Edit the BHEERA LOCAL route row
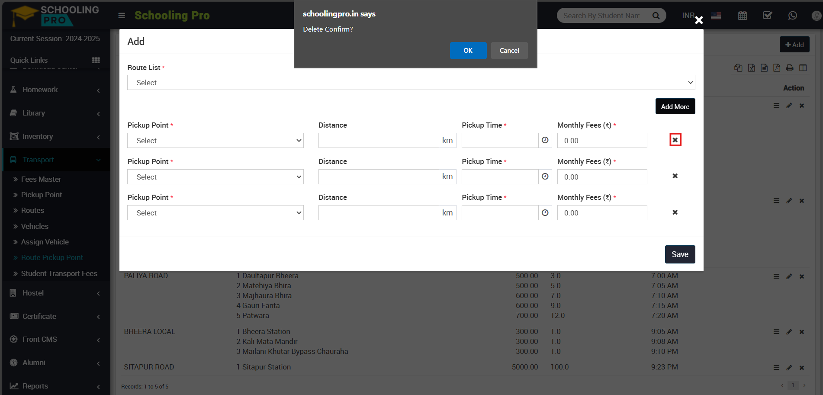The height and width of the screenshot is (395, 823). [x=789, y=332]
